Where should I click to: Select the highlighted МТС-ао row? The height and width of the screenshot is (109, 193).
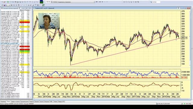(x=15, y=44)
